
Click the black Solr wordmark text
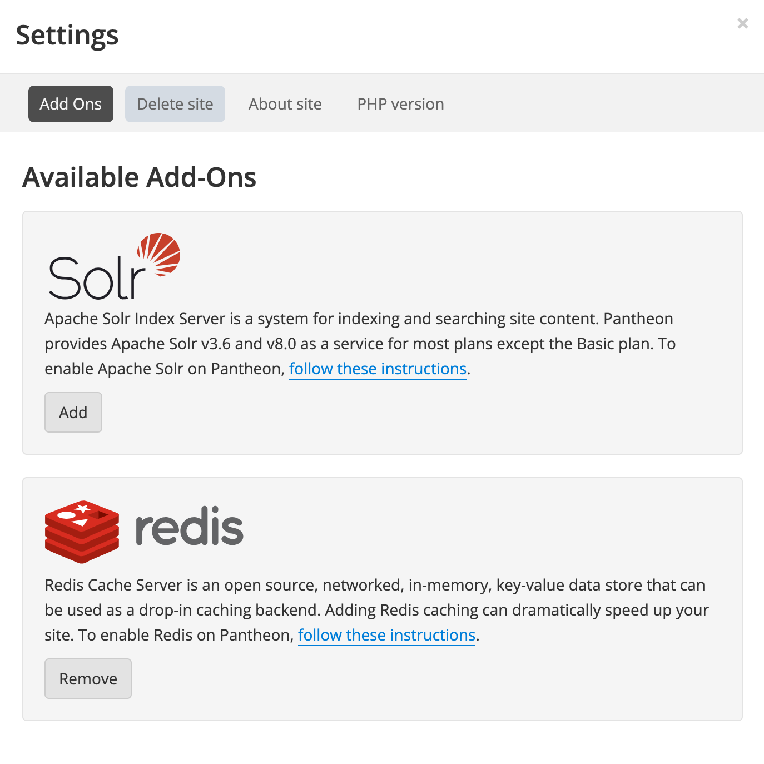click(x=96, y=279)
